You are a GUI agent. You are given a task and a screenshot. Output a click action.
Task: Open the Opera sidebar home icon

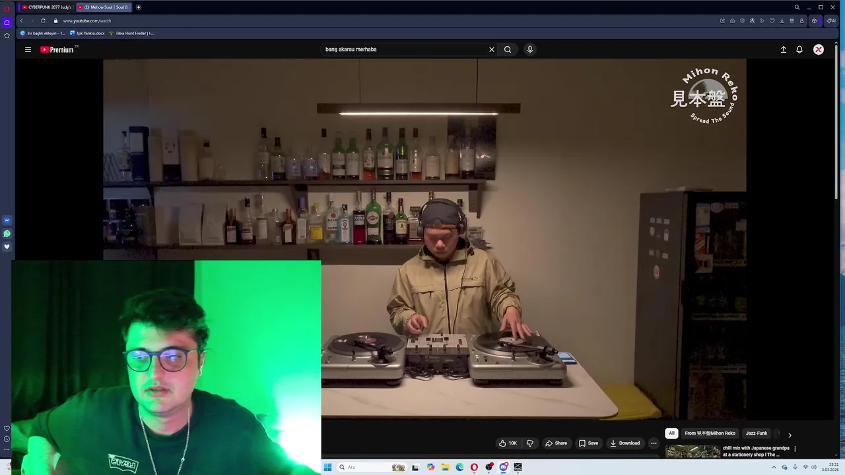tap(7, 22)
